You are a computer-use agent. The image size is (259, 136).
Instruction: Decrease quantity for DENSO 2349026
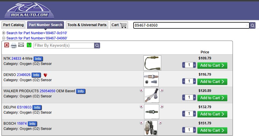(x=184, y=81)
